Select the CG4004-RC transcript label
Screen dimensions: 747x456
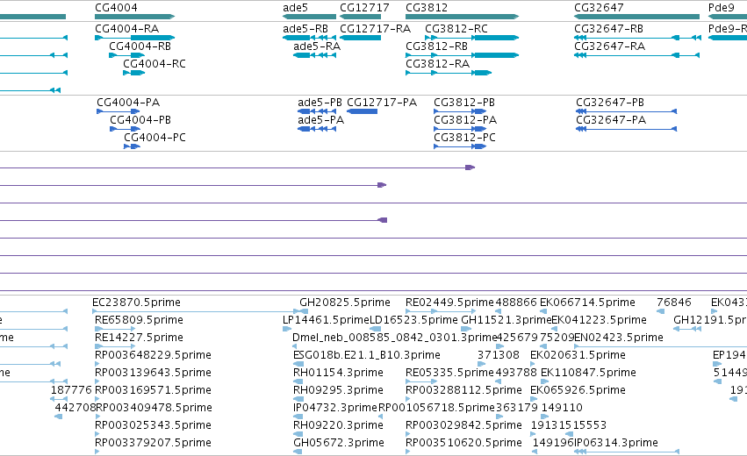coord(154,64)
